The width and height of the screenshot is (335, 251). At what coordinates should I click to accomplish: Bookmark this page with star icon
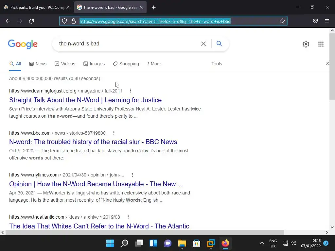click(x=282, y=21)
